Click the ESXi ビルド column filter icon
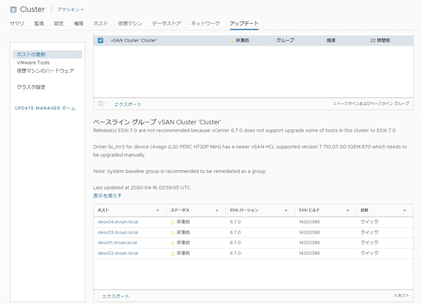 click(x=348, y=211)
